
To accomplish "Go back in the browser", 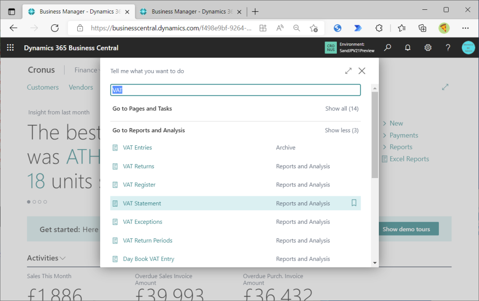I will (x=14, y=28).
